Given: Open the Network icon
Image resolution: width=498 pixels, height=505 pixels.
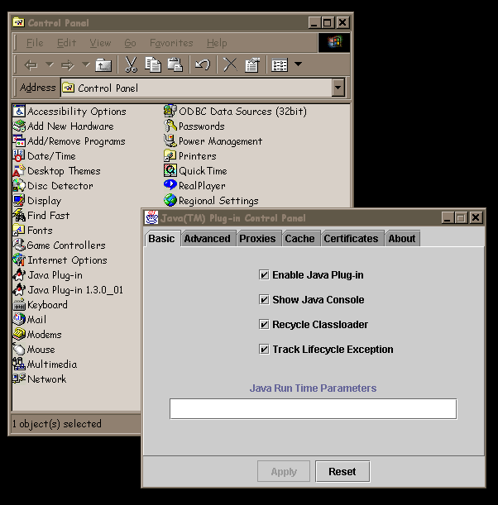Looking at the screenshot, I should click(x=19, y=379).
